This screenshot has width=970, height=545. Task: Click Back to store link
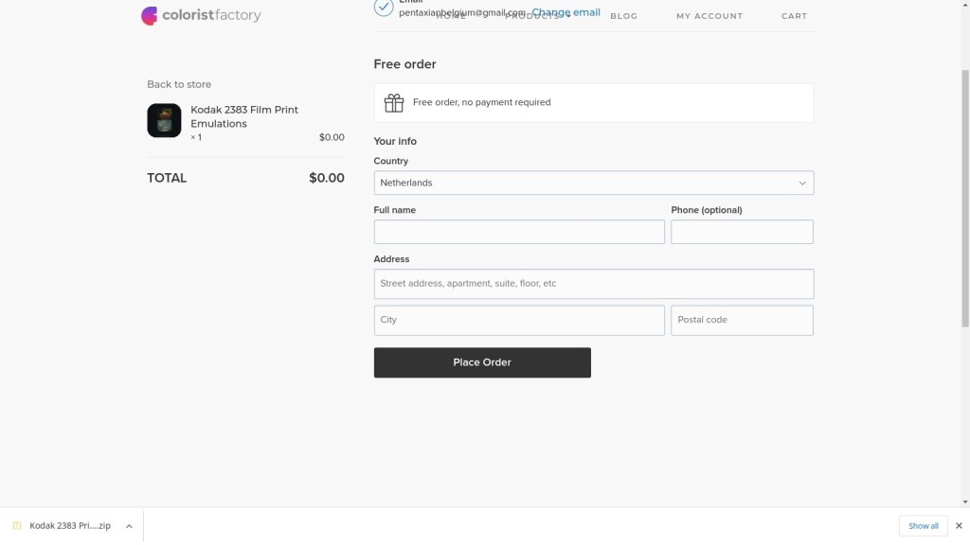click(x=179, y=84)
